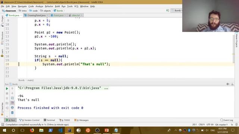
Task: Show hidden system tray icons
Action: coord(176,130)
